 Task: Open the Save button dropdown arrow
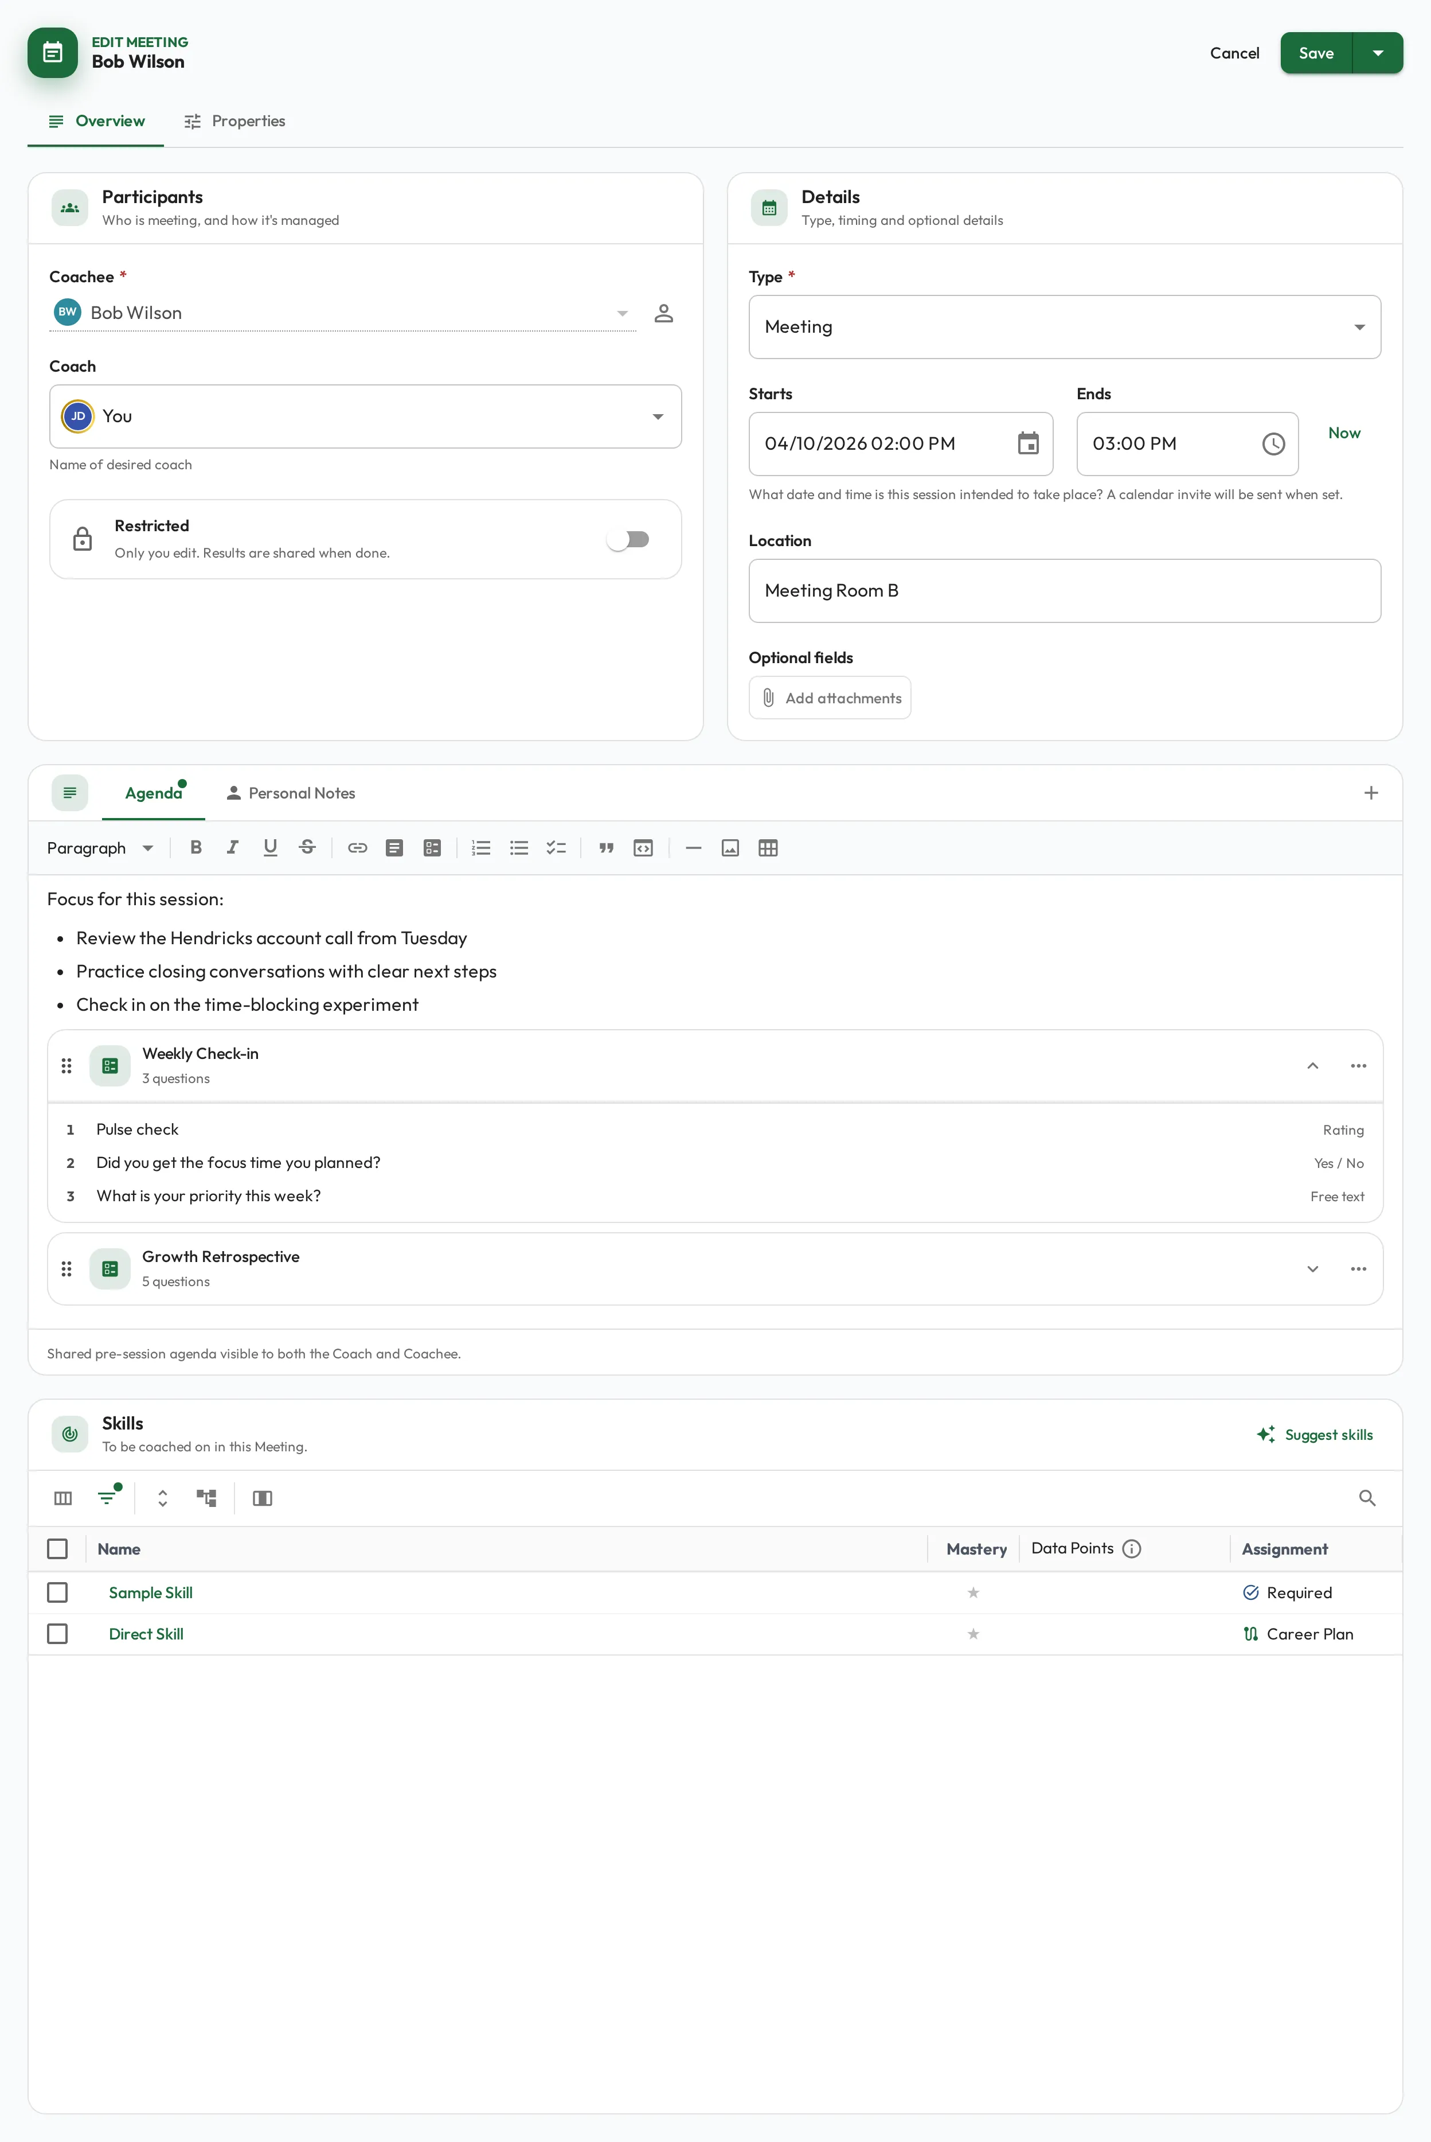click(x=1378, y=53)
